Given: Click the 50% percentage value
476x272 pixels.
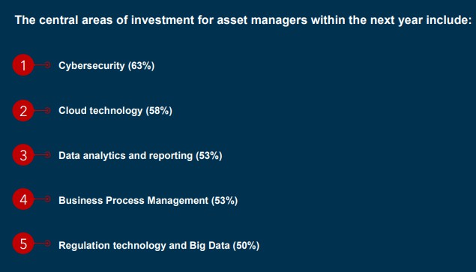Looking at the screenshot, I should (246, 245).
